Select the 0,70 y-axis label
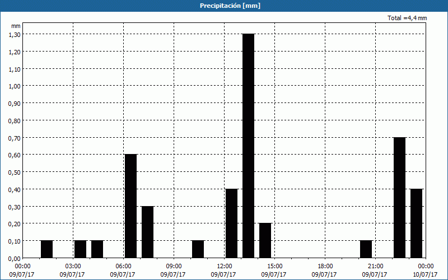 15,138
